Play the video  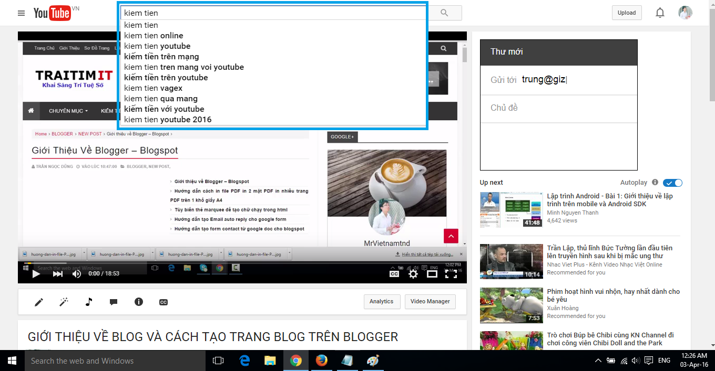(x=36, y=273)
